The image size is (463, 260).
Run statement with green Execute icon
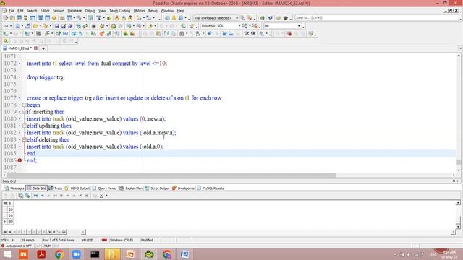click(x=5, y=34)
